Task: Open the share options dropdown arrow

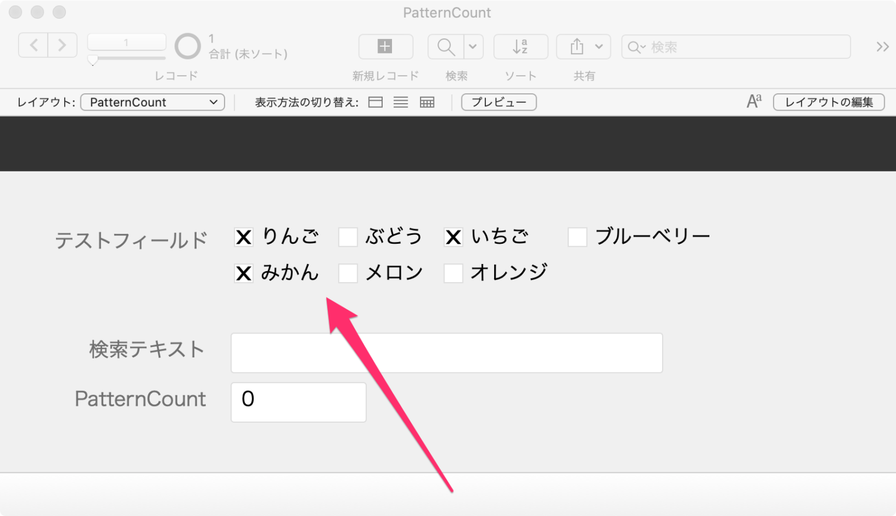Action: [599, 47]
